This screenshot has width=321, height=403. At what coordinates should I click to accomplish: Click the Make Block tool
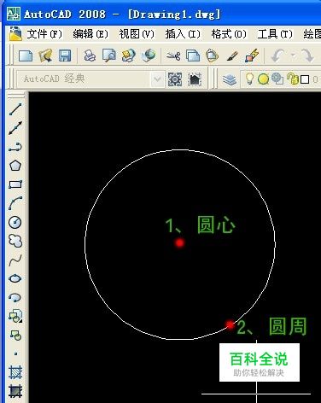click(15, 335)
